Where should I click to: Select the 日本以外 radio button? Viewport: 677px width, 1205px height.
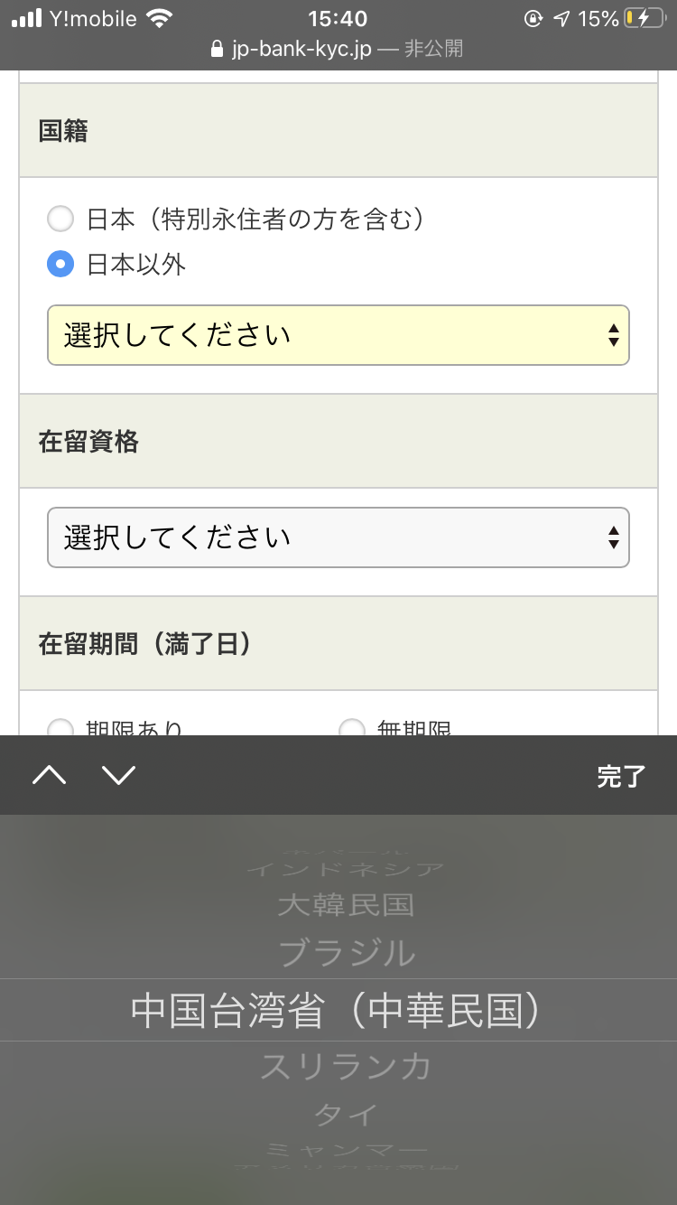tap(60, 265)
